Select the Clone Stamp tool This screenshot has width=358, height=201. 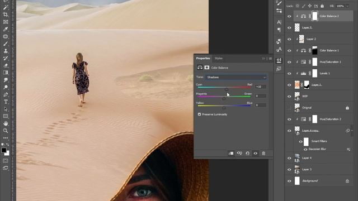pos(6,51)
